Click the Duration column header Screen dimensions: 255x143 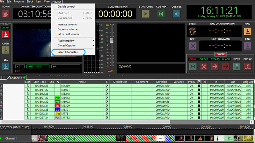[x=162, y=82]
